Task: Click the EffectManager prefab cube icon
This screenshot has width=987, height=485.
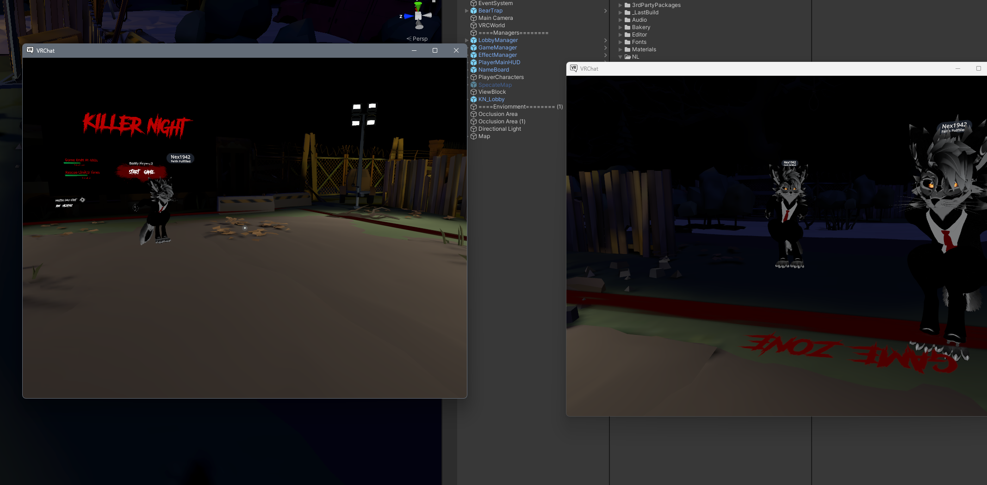Action: [x=473, y=55]
